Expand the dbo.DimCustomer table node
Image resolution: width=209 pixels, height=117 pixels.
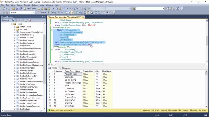pos(14,43)
